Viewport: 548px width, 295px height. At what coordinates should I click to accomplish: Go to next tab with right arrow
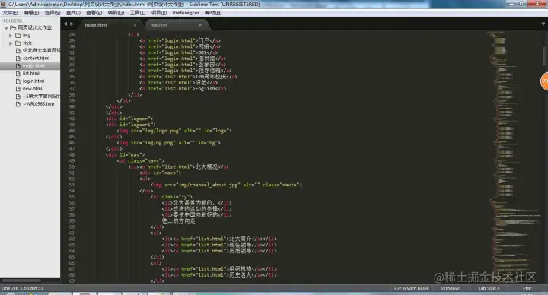[x=72, y=24]
